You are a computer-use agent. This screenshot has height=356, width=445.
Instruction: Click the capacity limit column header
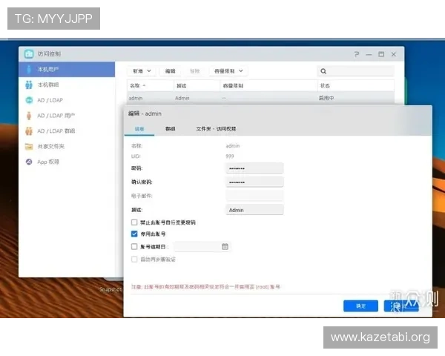click(268, 85)
